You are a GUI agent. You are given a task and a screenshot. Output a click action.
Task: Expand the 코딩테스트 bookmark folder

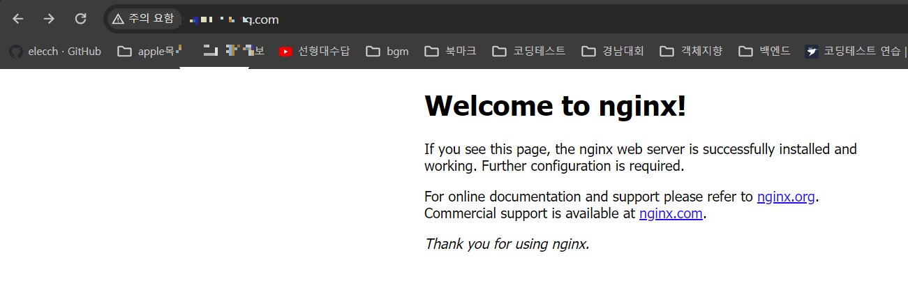[x=528, y=51]
